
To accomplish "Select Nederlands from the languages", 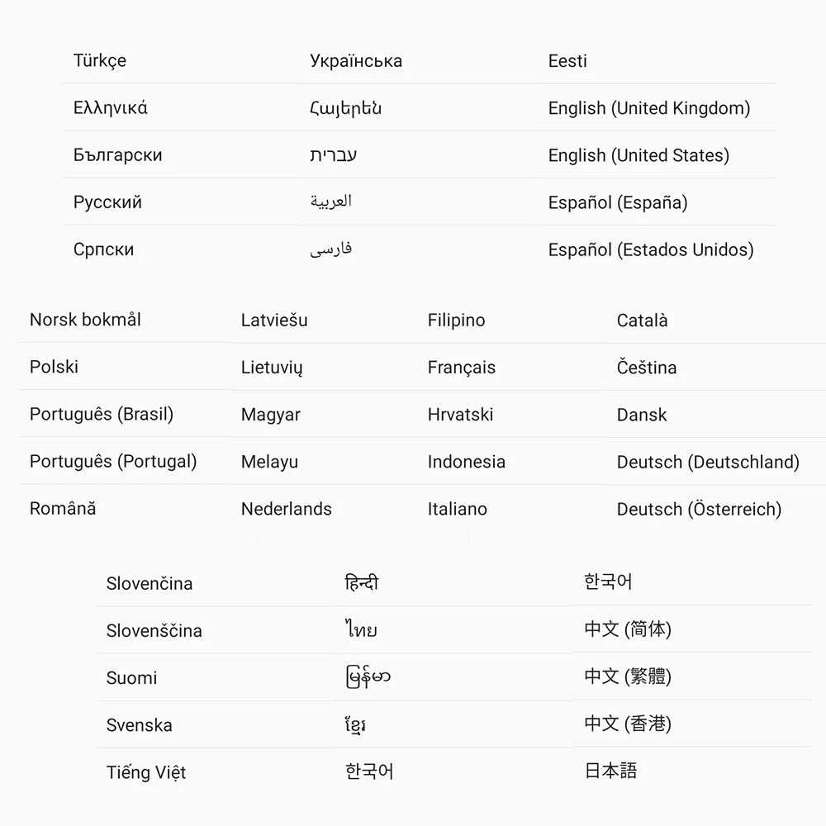I will [287, 509].
